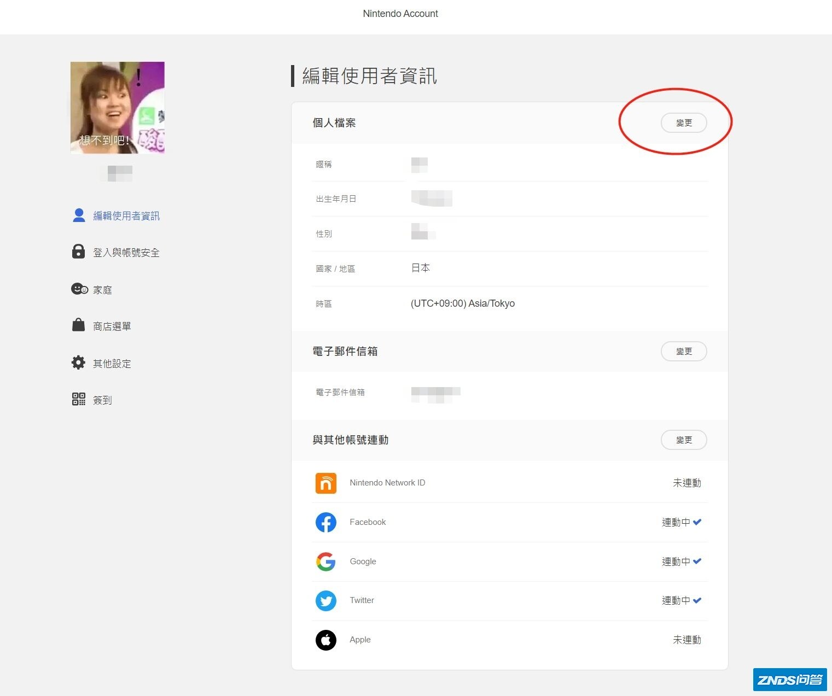Click the Facebook logo icon
Image resolution: width=832 pixels, height=696 pixels.
[x=326, y=522]
